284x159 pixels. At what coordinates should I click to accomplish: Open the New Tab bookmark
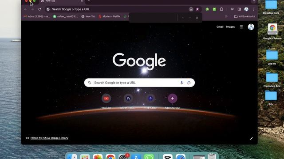coord(88,16)
